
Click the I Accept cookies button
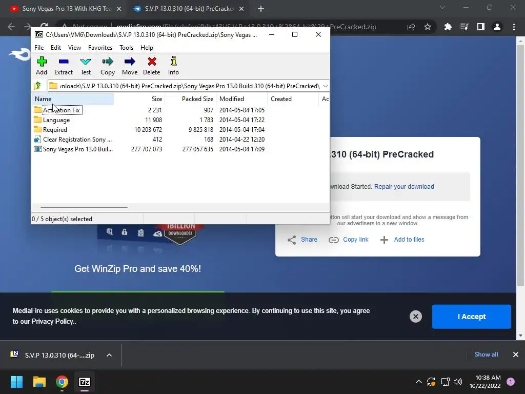click(x=472, y=317)
